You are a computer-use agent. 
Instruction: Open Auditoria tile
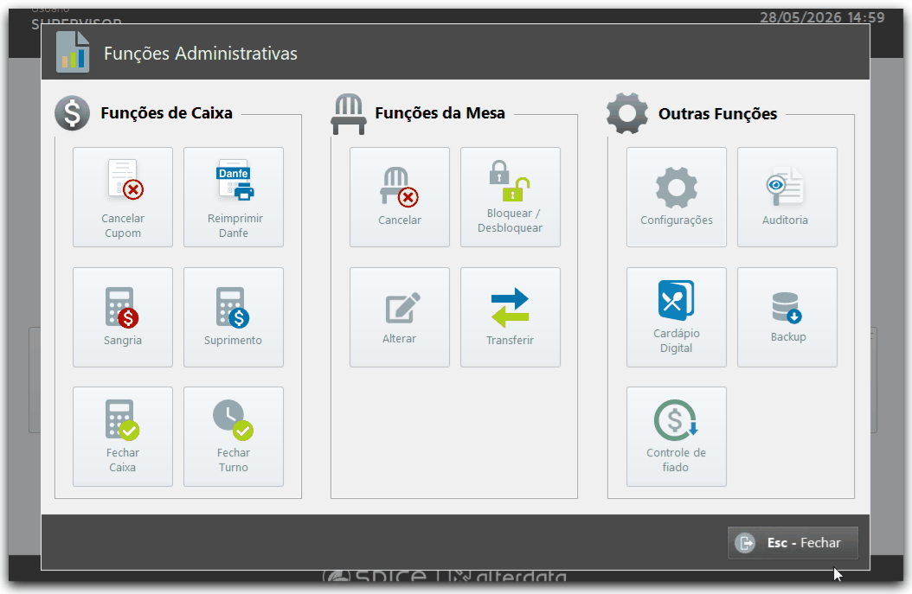[787, 197]
